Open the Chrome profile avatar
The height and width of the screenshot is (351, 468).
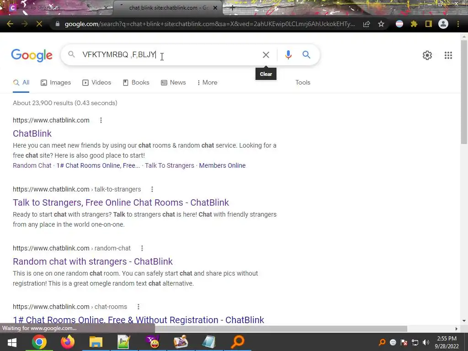coord(443,24)
